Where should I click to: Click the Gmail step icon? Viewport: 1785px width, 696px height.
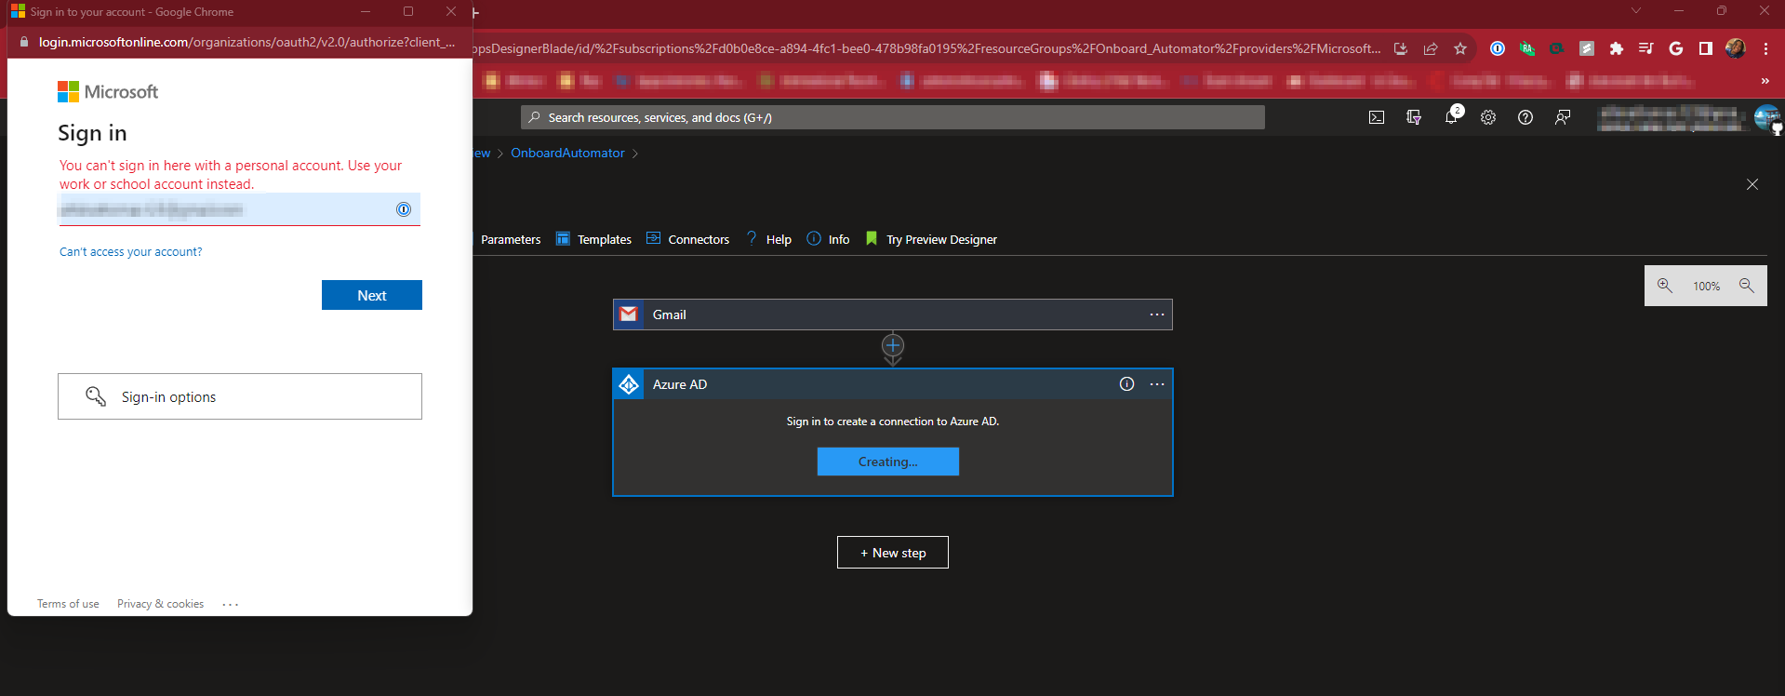[x=629, y=315]
